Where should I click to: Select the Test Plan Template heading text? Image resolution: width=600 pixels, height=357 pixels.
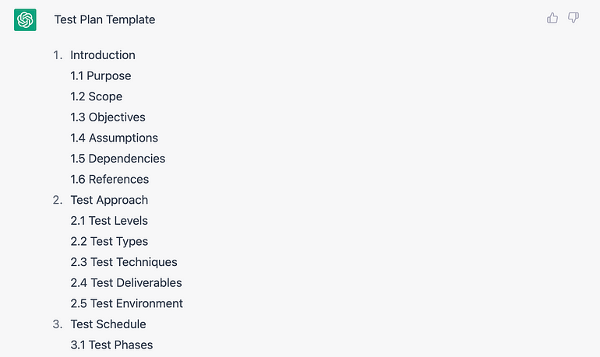click(x=104, y=19)
